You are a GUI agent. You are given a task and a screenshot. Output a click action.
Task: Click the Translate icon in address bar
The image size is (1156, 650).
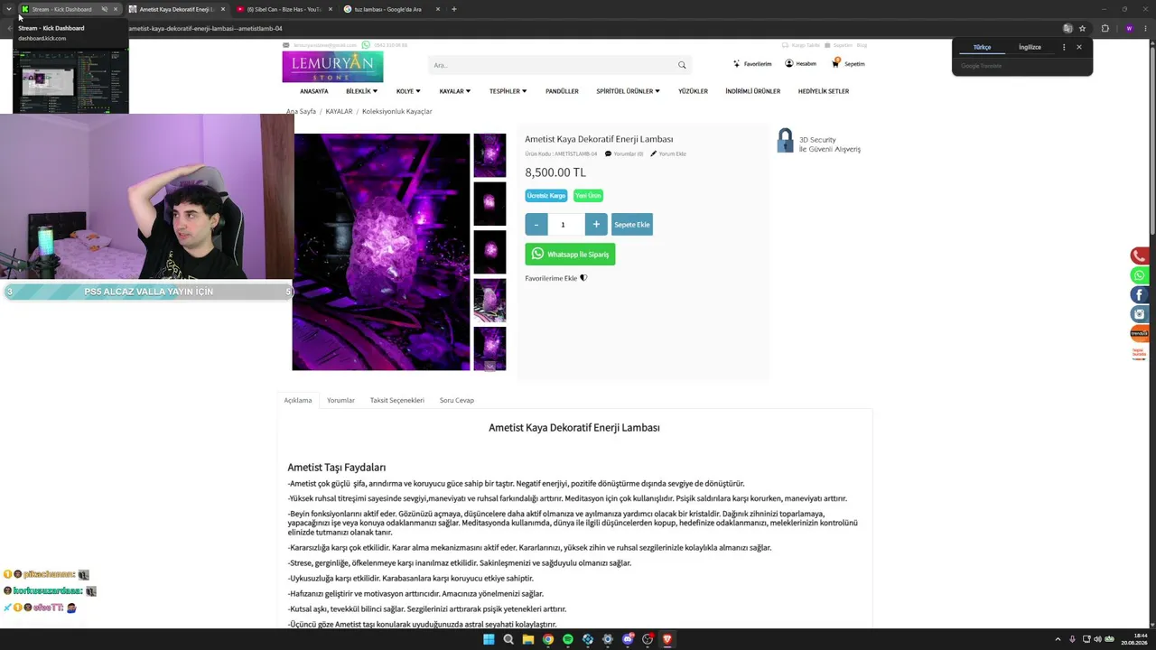coord(1067,28)
